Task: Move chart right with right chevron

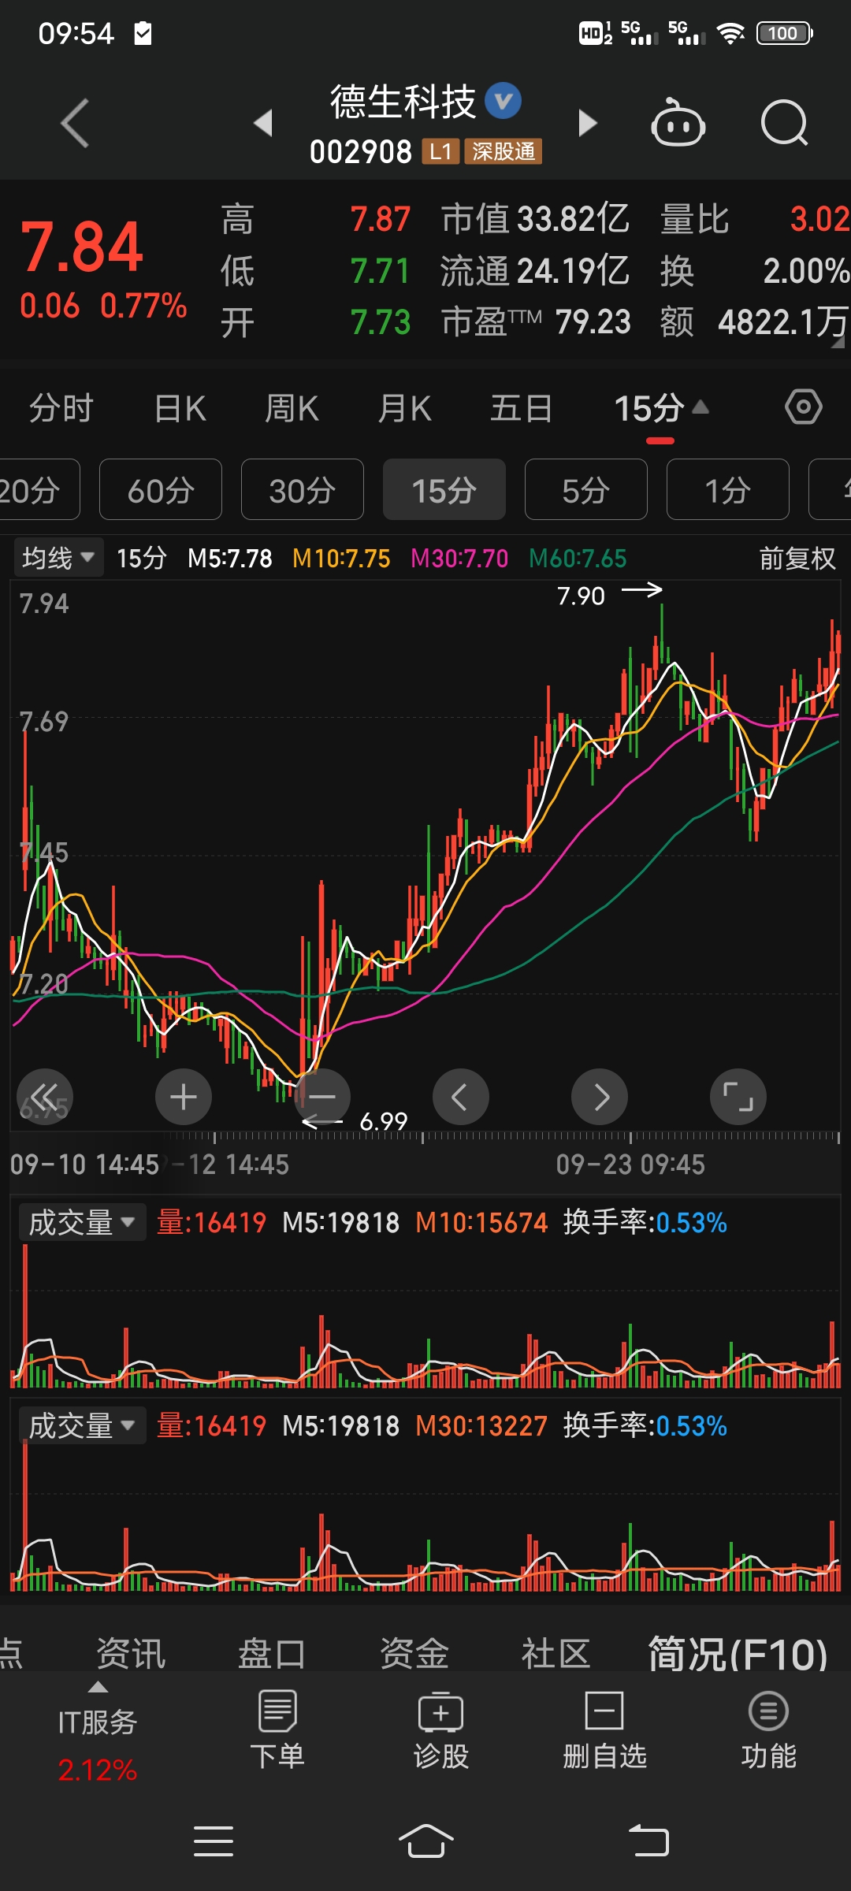Action: pyautogui.click(x=600, y=1097)
